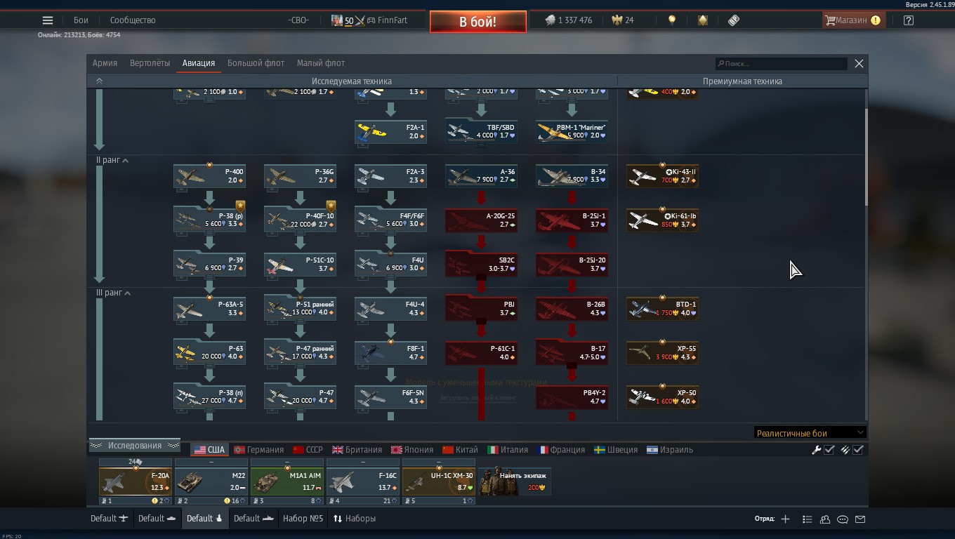This screenshot has width=955, height=539.
Task: Select the P-40F-10 aircraft card
Action: pyautogui.click(x=300, y=220)
